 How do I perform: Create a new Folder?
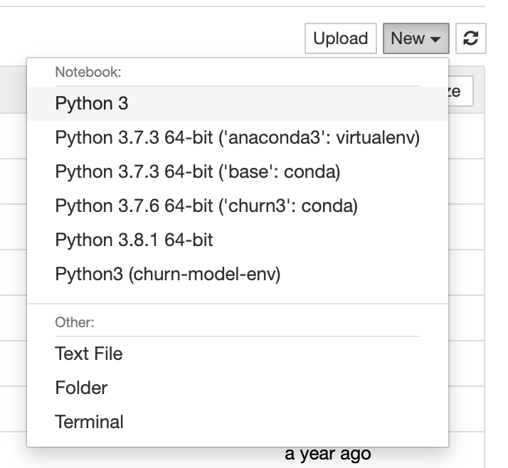click(x=81, y=388)
